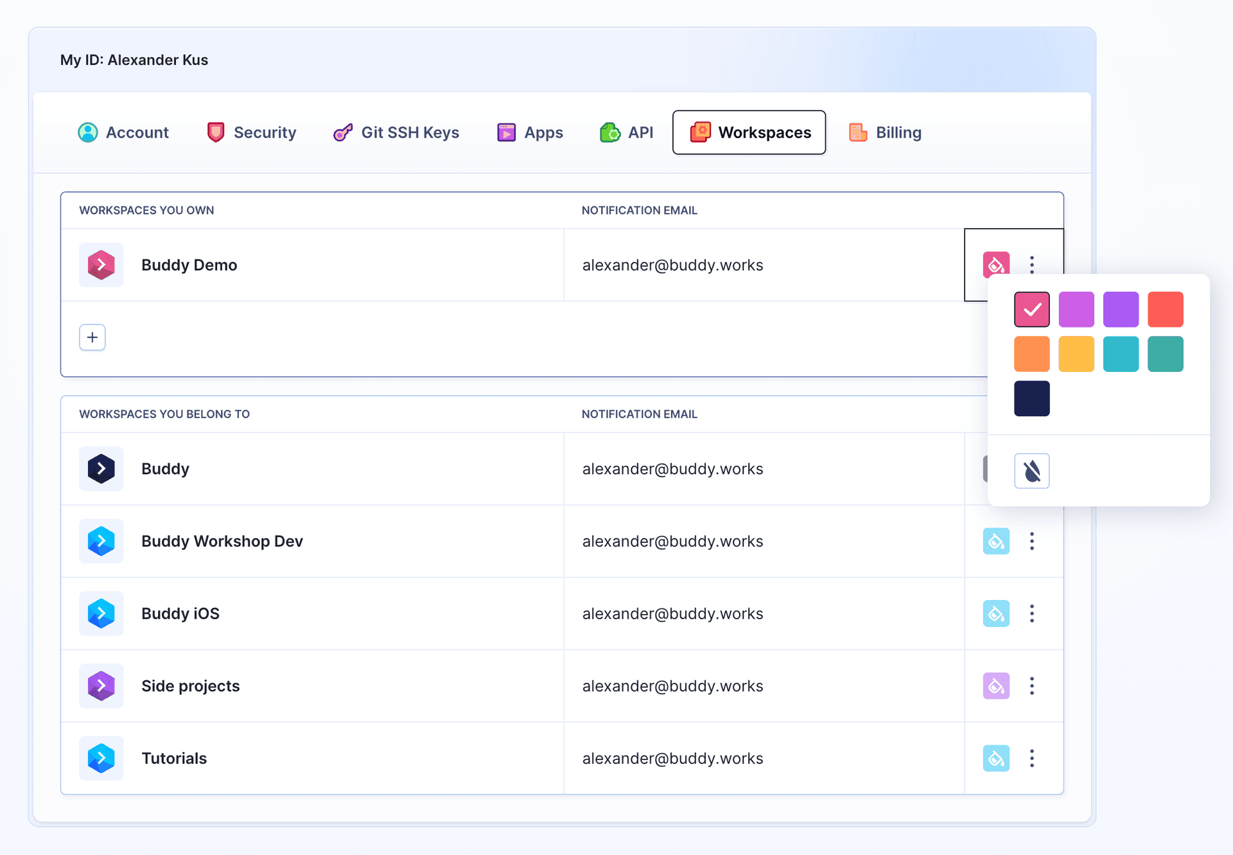Add a new workspace with plus button
This screenshot has height=855, width=1233.
point(92,337)
